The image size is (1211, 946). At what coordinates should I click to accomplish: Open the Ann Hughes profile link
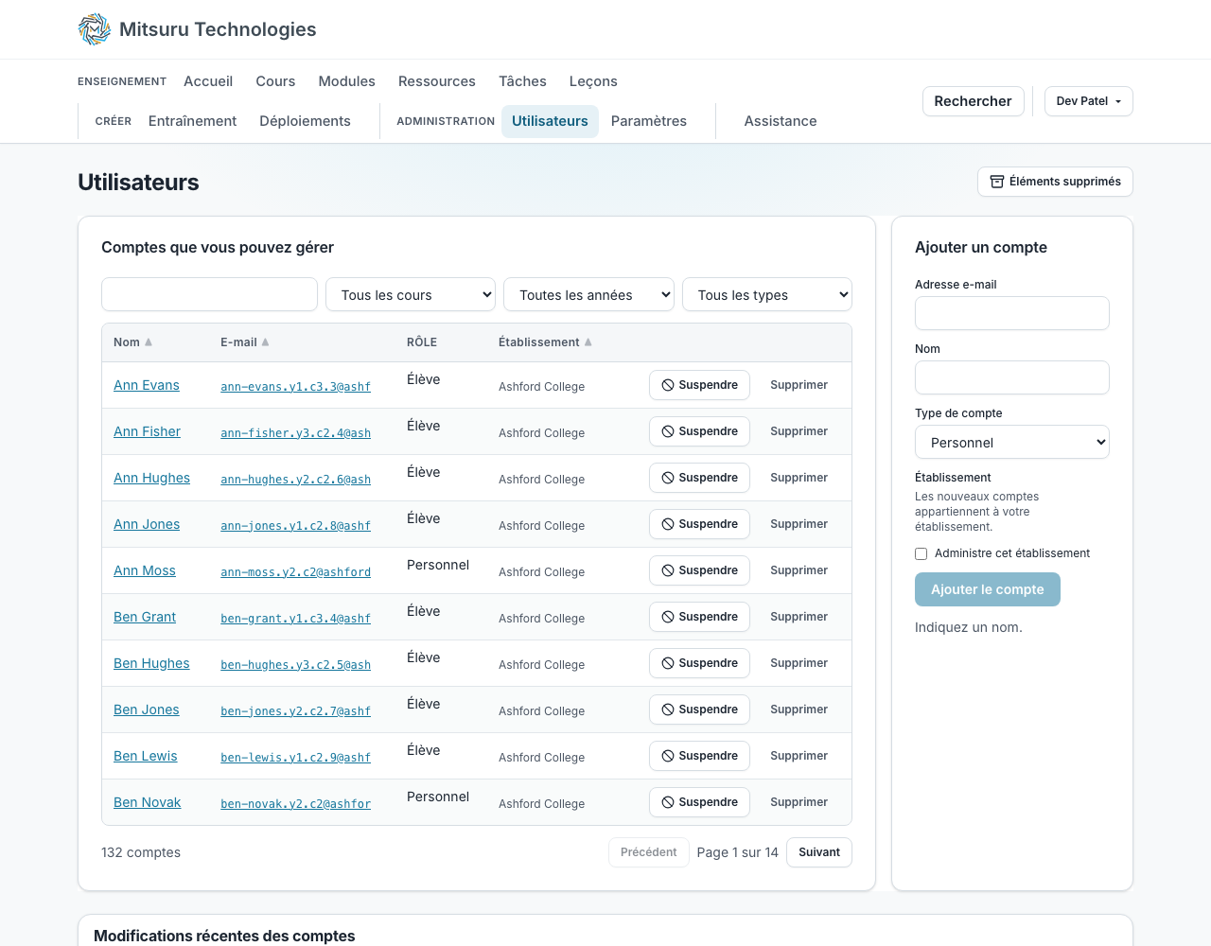[151, 478]
